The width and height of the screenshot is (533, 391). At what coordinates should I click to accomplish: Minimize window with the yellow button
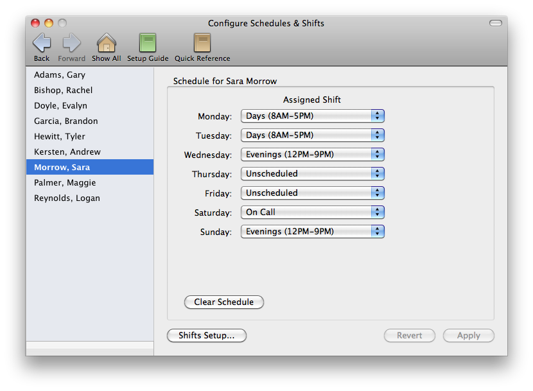49,23
